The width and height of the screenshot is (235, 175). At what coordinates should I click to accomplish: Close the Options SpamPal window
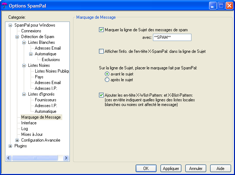[x=229, y=6]
